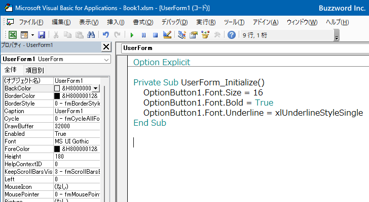Click the VBA code window control icon left of File menu
This screenshot has height=202, width=369.
[10, 22]
